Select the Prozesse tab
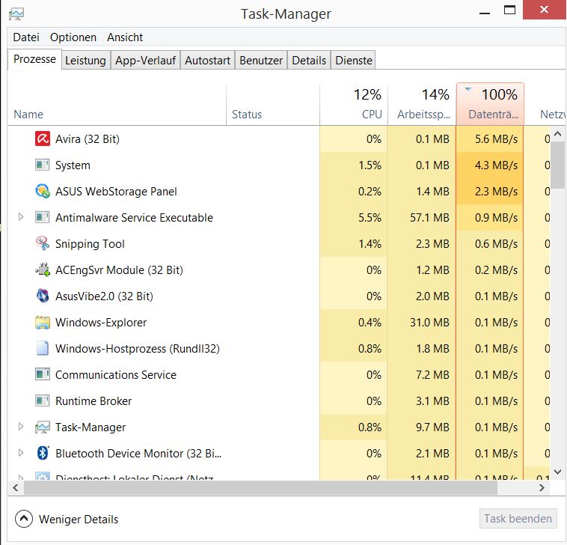This screenshot has height=545, width=567. click(x=34, y=59)
